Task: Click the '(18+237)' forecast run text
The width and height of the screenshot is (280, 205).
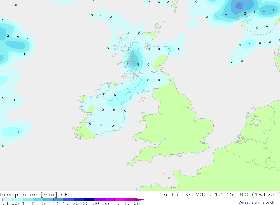Action: coord(266,194)
